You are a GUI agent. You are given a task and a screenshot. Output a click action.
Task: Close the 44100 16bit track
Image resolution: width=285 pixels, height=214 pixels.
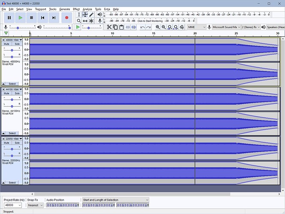point(3,89)
